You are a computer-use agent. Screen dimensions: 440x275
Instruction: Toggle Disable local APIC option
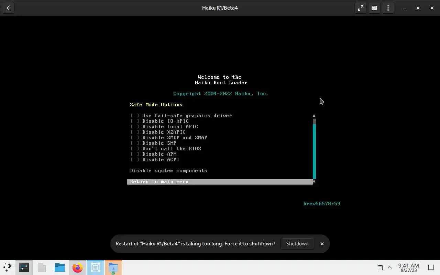[x=164, y=127]
